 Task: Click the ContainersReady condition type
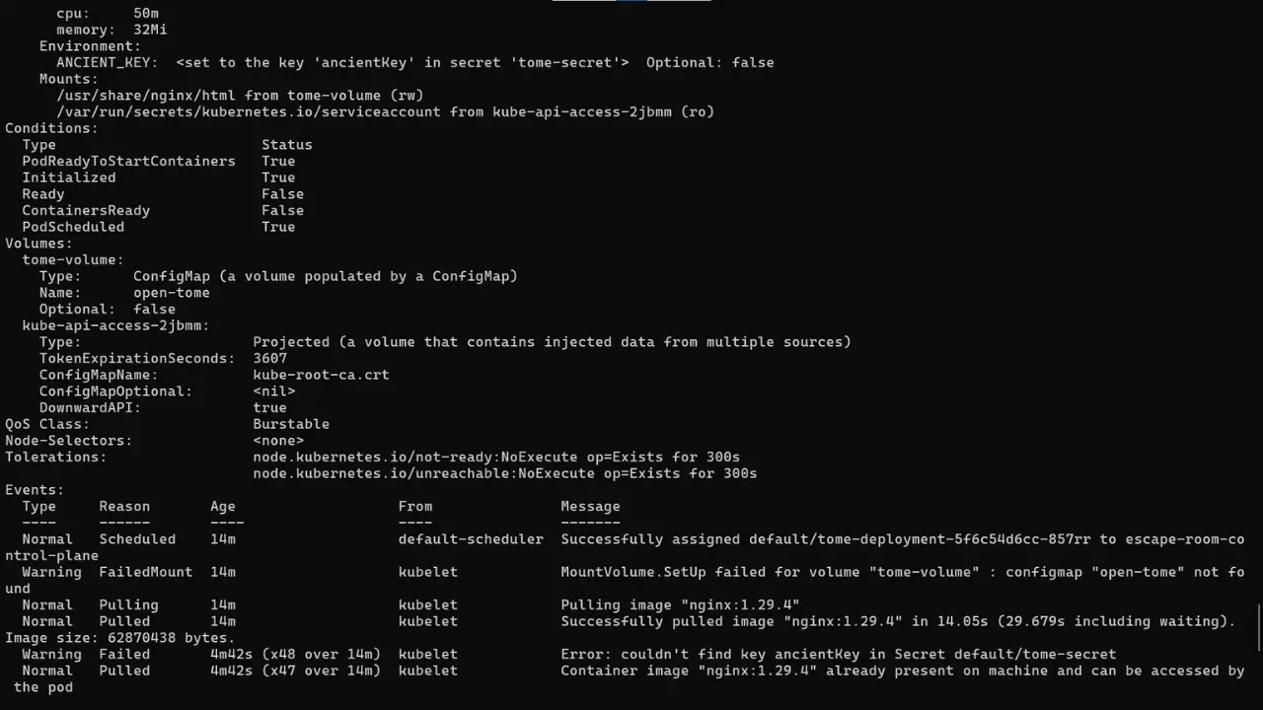86,210
